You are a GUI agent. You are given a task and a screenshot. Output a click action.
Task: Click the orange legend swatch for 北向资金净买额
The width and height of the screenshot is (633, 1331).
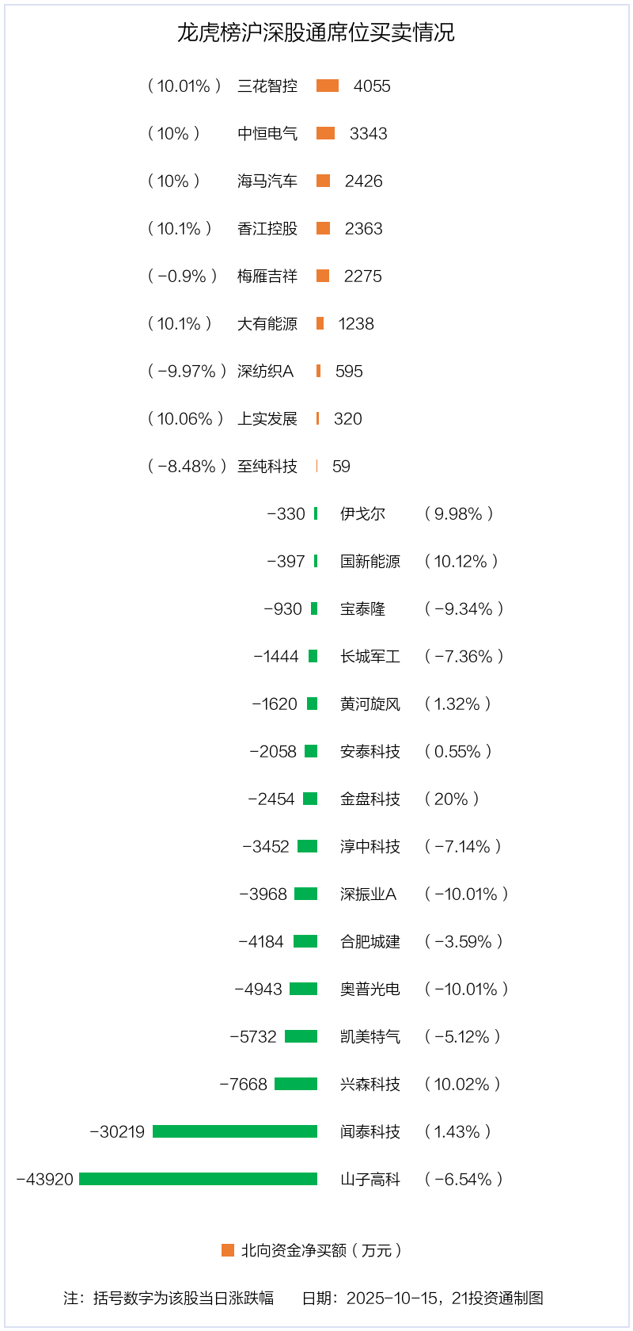click(x=228, y=1250)
